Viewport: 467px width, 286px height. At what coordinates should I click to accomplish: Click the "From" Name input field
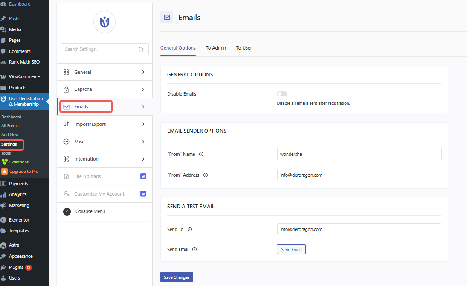359,154
